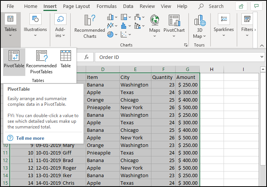Open the Sparklines group

[224, 26]
